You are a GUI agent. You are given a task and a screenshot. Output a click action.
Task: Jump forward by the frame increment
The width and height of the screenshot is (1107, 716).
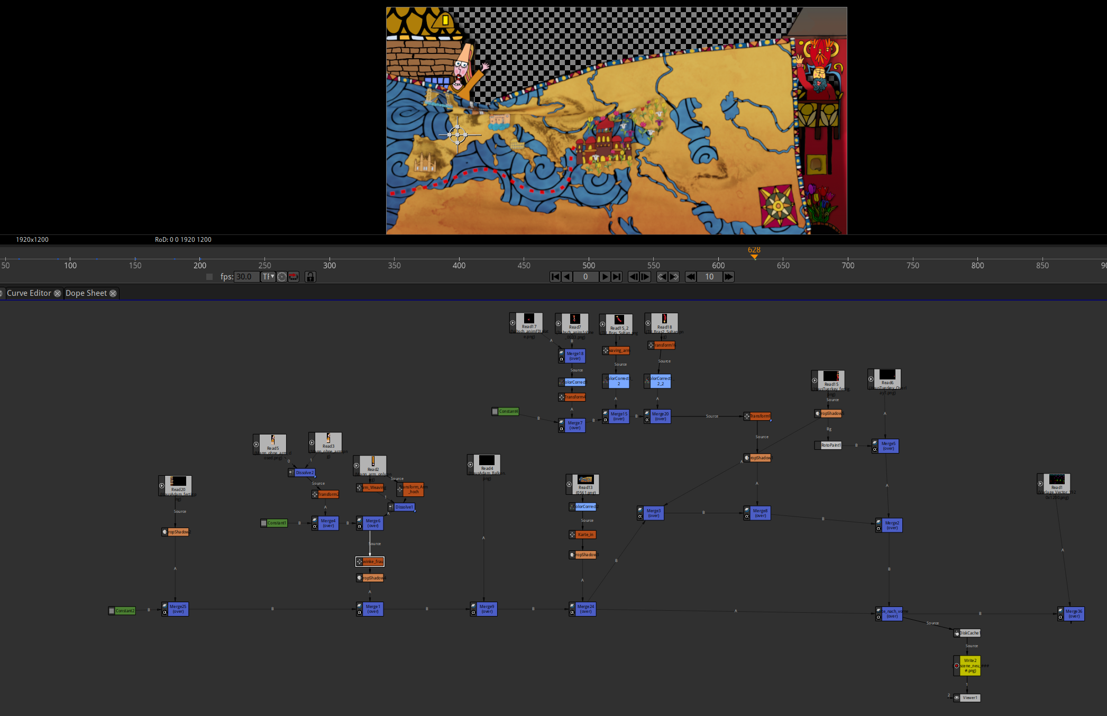coord(728,277)
